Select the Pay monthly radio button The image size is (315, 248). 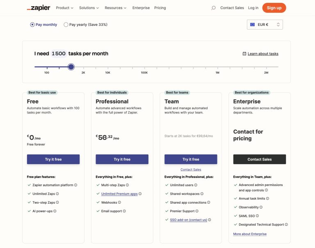pos(32,25)
